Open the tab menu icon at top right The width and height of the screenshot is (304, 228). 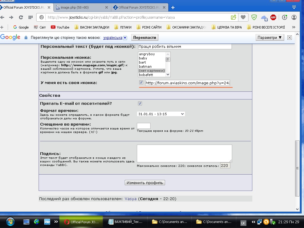tap(294, 7)
